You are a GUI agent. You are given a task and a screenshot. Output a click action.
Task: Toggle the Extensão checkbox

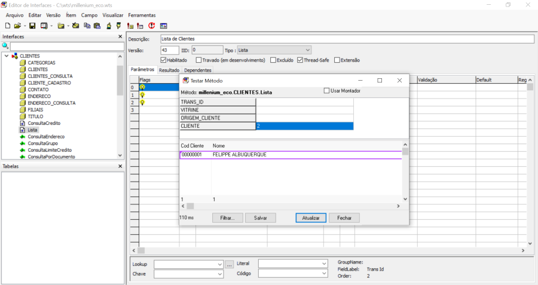337,60
